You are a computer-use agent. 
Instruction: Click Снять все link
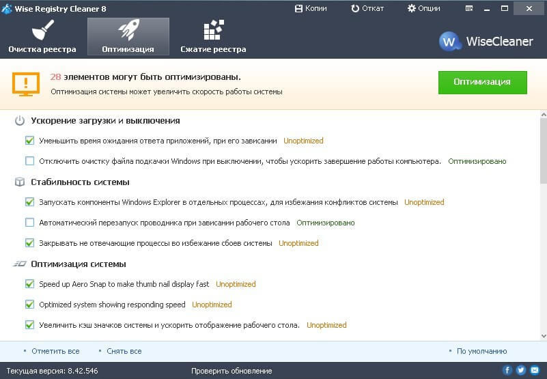pyautogui.click(x=124, y=351)
